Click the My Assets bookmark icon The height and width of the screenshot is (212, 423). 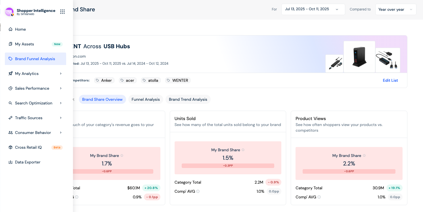11,44
